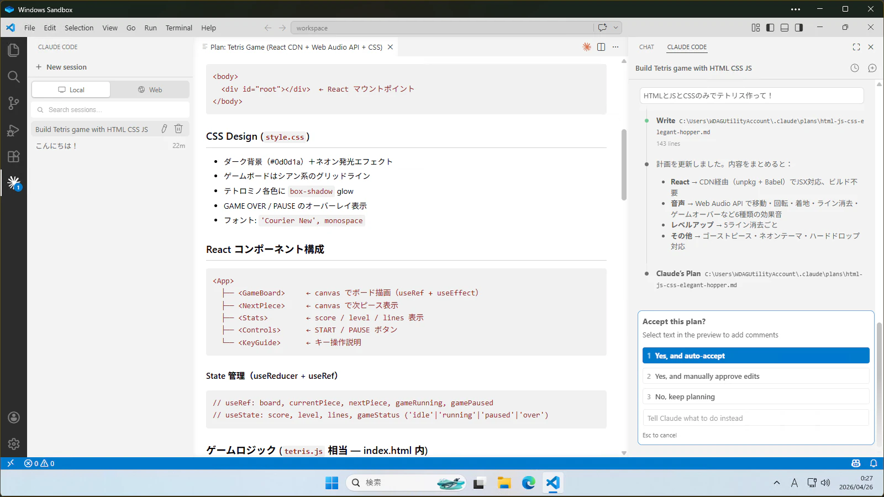Open the File menu

click(x=30, y=28)
